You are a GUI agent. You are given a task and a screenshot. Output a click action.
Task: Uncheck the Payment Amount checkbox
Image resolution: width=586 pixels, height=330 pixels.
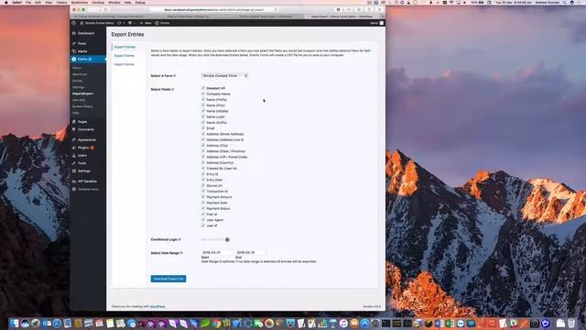203,197
